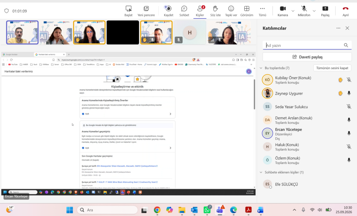Select Efe SÜLÜKÇÜ in the list
This screenshot has width=357, height=216.
coord(306,184)
